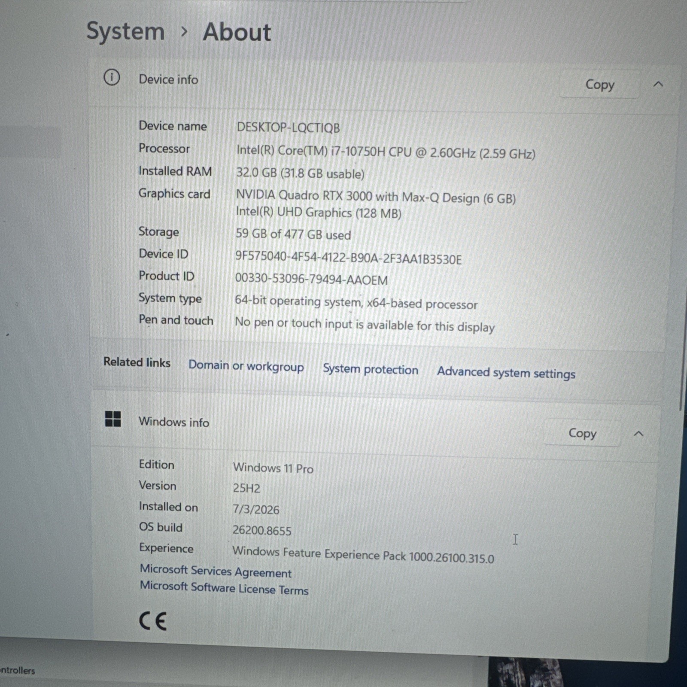Click the version value 25H2
This screenshot has height=687, width=687.
pos(246,488)
